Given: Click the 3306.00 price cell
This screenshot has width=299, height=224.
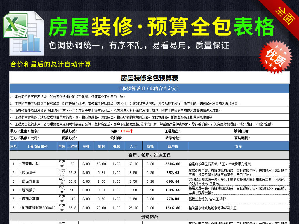Looking at the screenshot, I should coord(173,164).
